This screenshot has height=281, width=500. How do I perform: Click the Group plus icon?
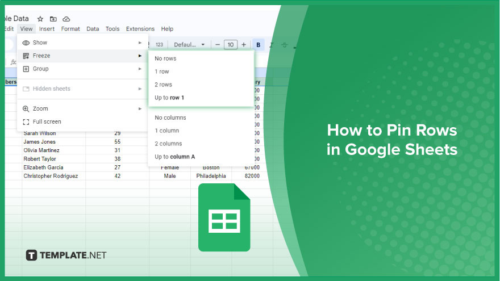[26, 69]
